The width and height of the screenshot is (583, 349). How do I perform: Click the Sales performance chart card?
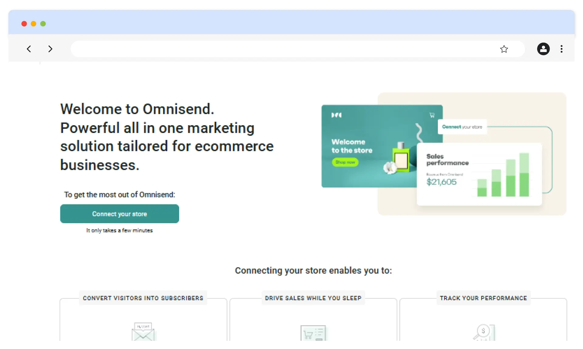coord(479,174)
